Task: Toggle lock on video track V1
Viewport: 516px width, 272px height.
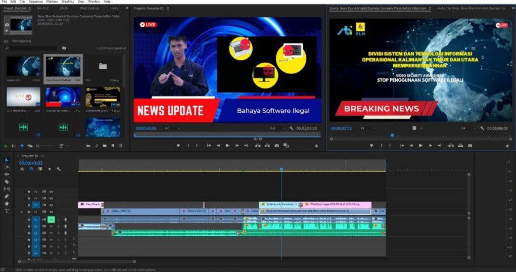Action: (x=29, y=212)
